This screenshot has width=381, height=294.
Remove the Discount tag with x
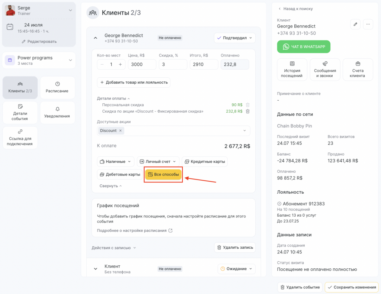point(121,130)
